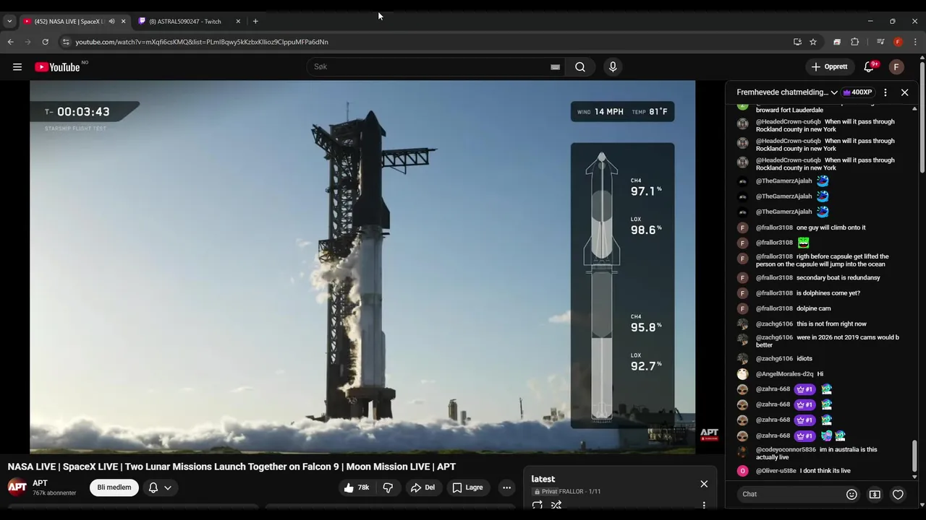Image resolution: width=926 pixels, height=520 pixels.
Task: Send a heart reaction in chat
Action: click(x=898, y=494)
